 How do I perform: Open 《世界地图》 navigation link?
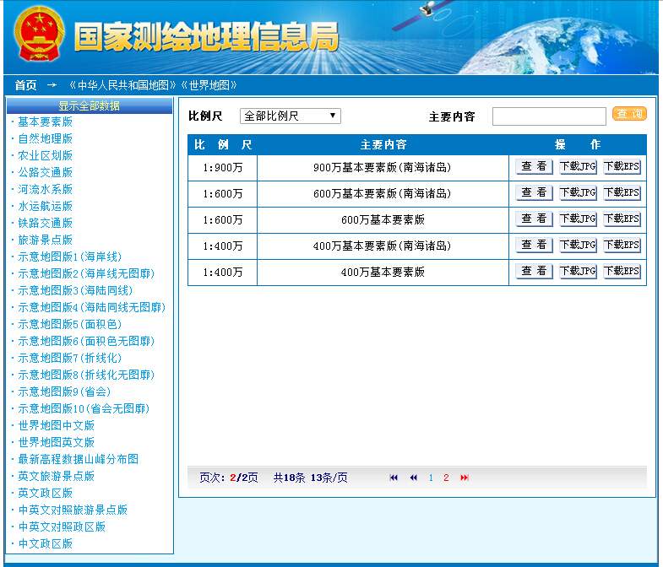click(209, 85)
